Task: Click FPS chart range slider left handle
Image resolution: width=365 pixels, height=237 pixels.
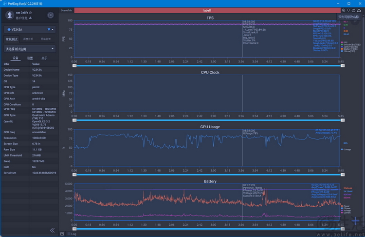Action: pyautogui.click(x=74, y=66)
